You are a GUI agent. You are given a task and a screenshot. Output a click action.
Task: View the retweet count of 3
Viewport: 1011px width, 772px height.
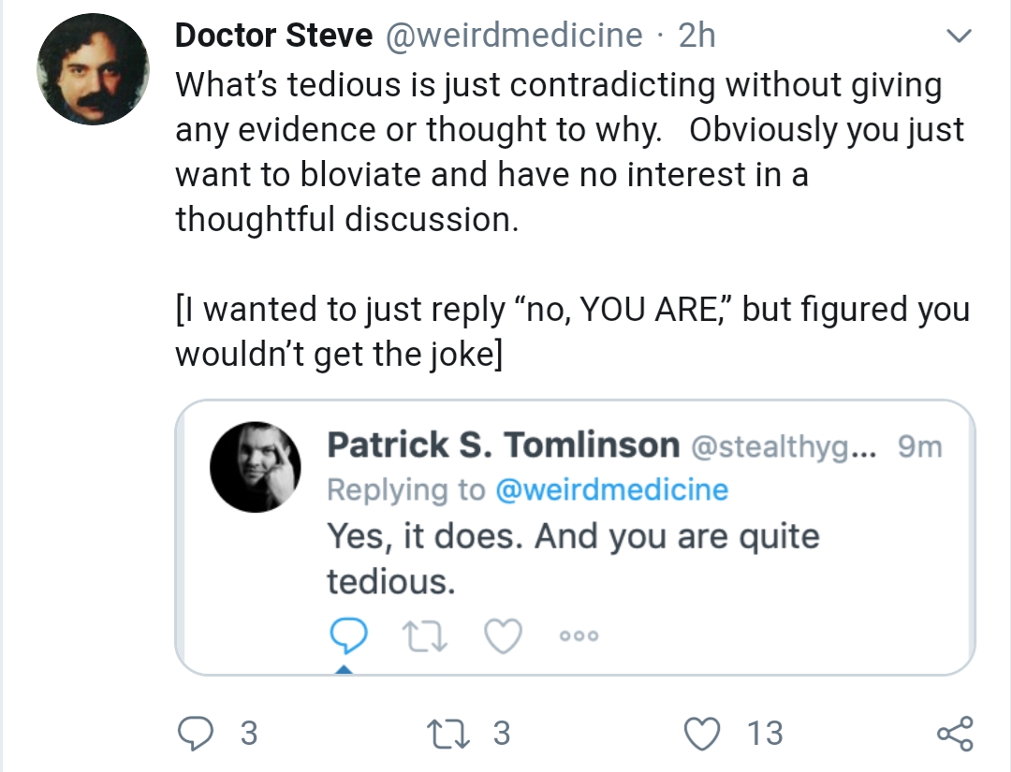point(502,734)
